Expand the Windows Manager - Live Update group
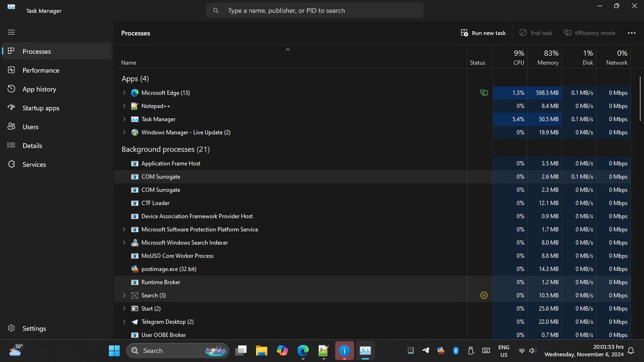Viewport: 644px width, 362px height. pyautogui.click(x=124, y=132)
